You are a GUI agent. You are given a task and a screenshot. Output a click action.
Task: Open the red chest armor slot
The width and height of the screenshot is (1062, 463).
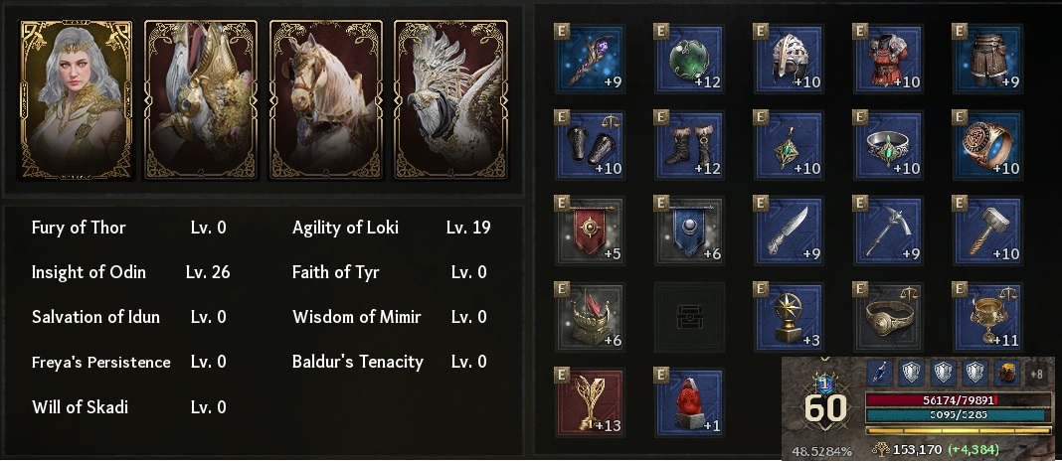(888, 58)
